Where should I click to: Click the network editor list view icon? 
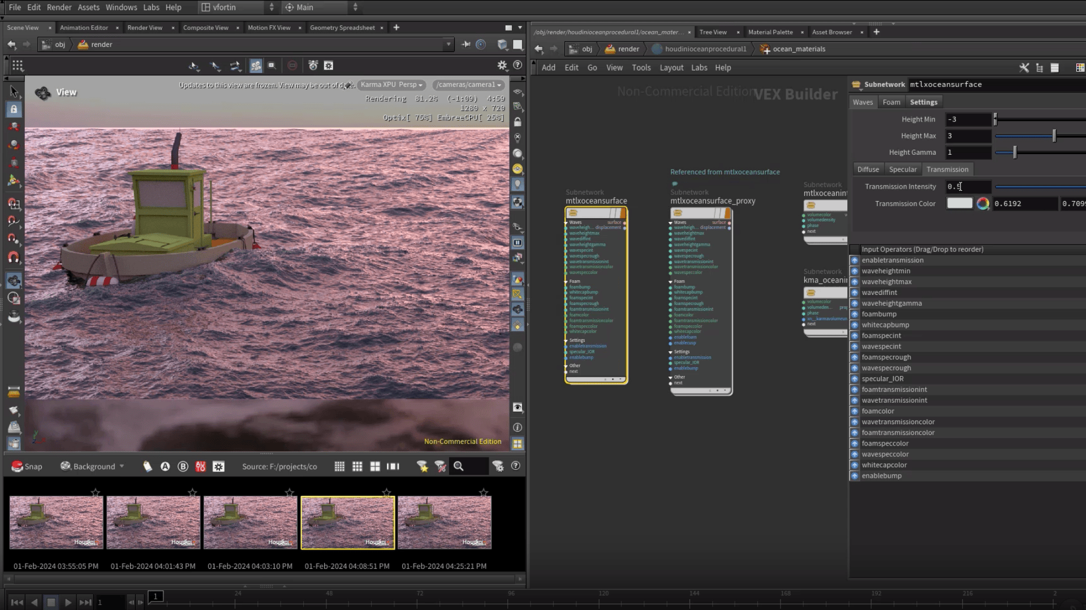[1054, 68]
